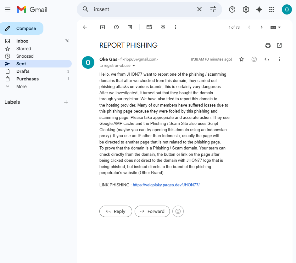
Task: Archive this email
Action: pyautogui.click(x=103, y=27)
